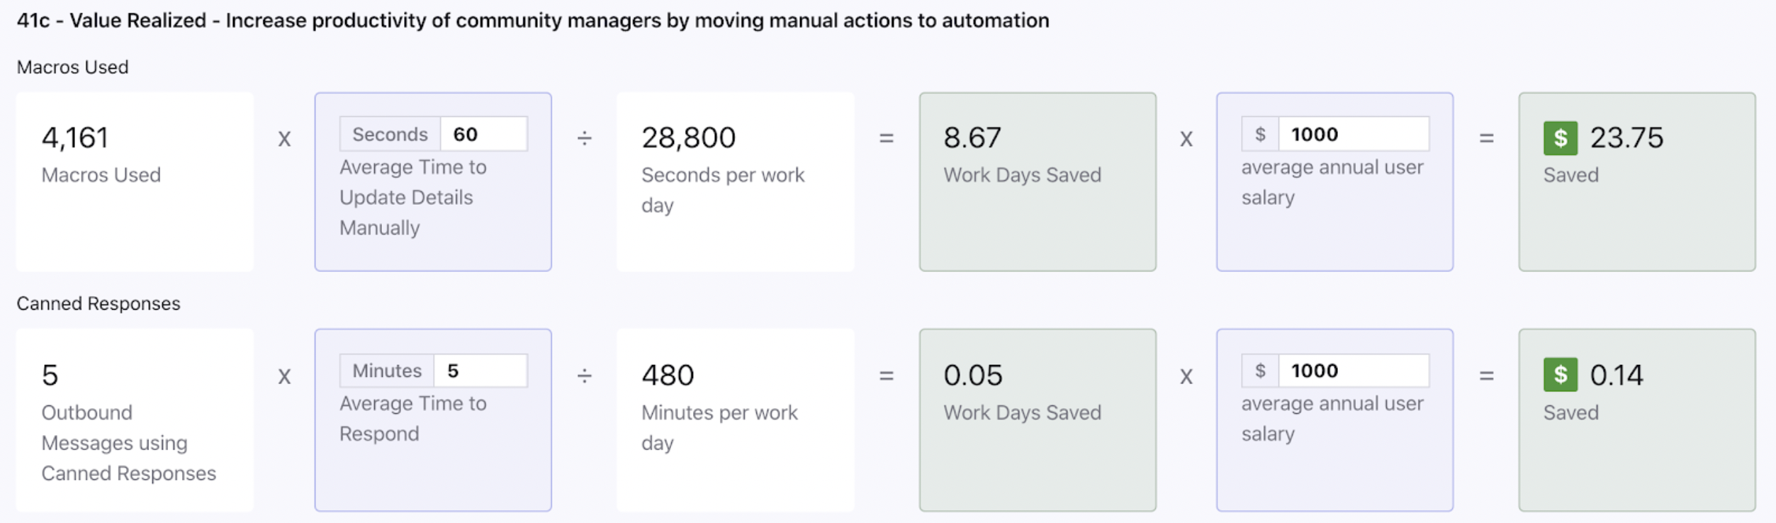Click the dollar sign prefix in Macros salary field
The height and width of the screenshot is (523, 1776).
[1260, 134]
